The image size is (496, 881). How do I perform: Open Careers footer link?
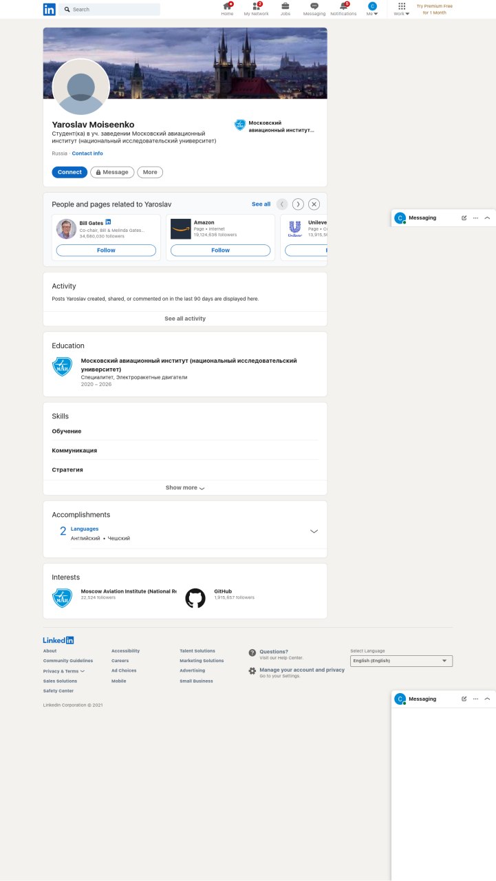click(120, 661)
